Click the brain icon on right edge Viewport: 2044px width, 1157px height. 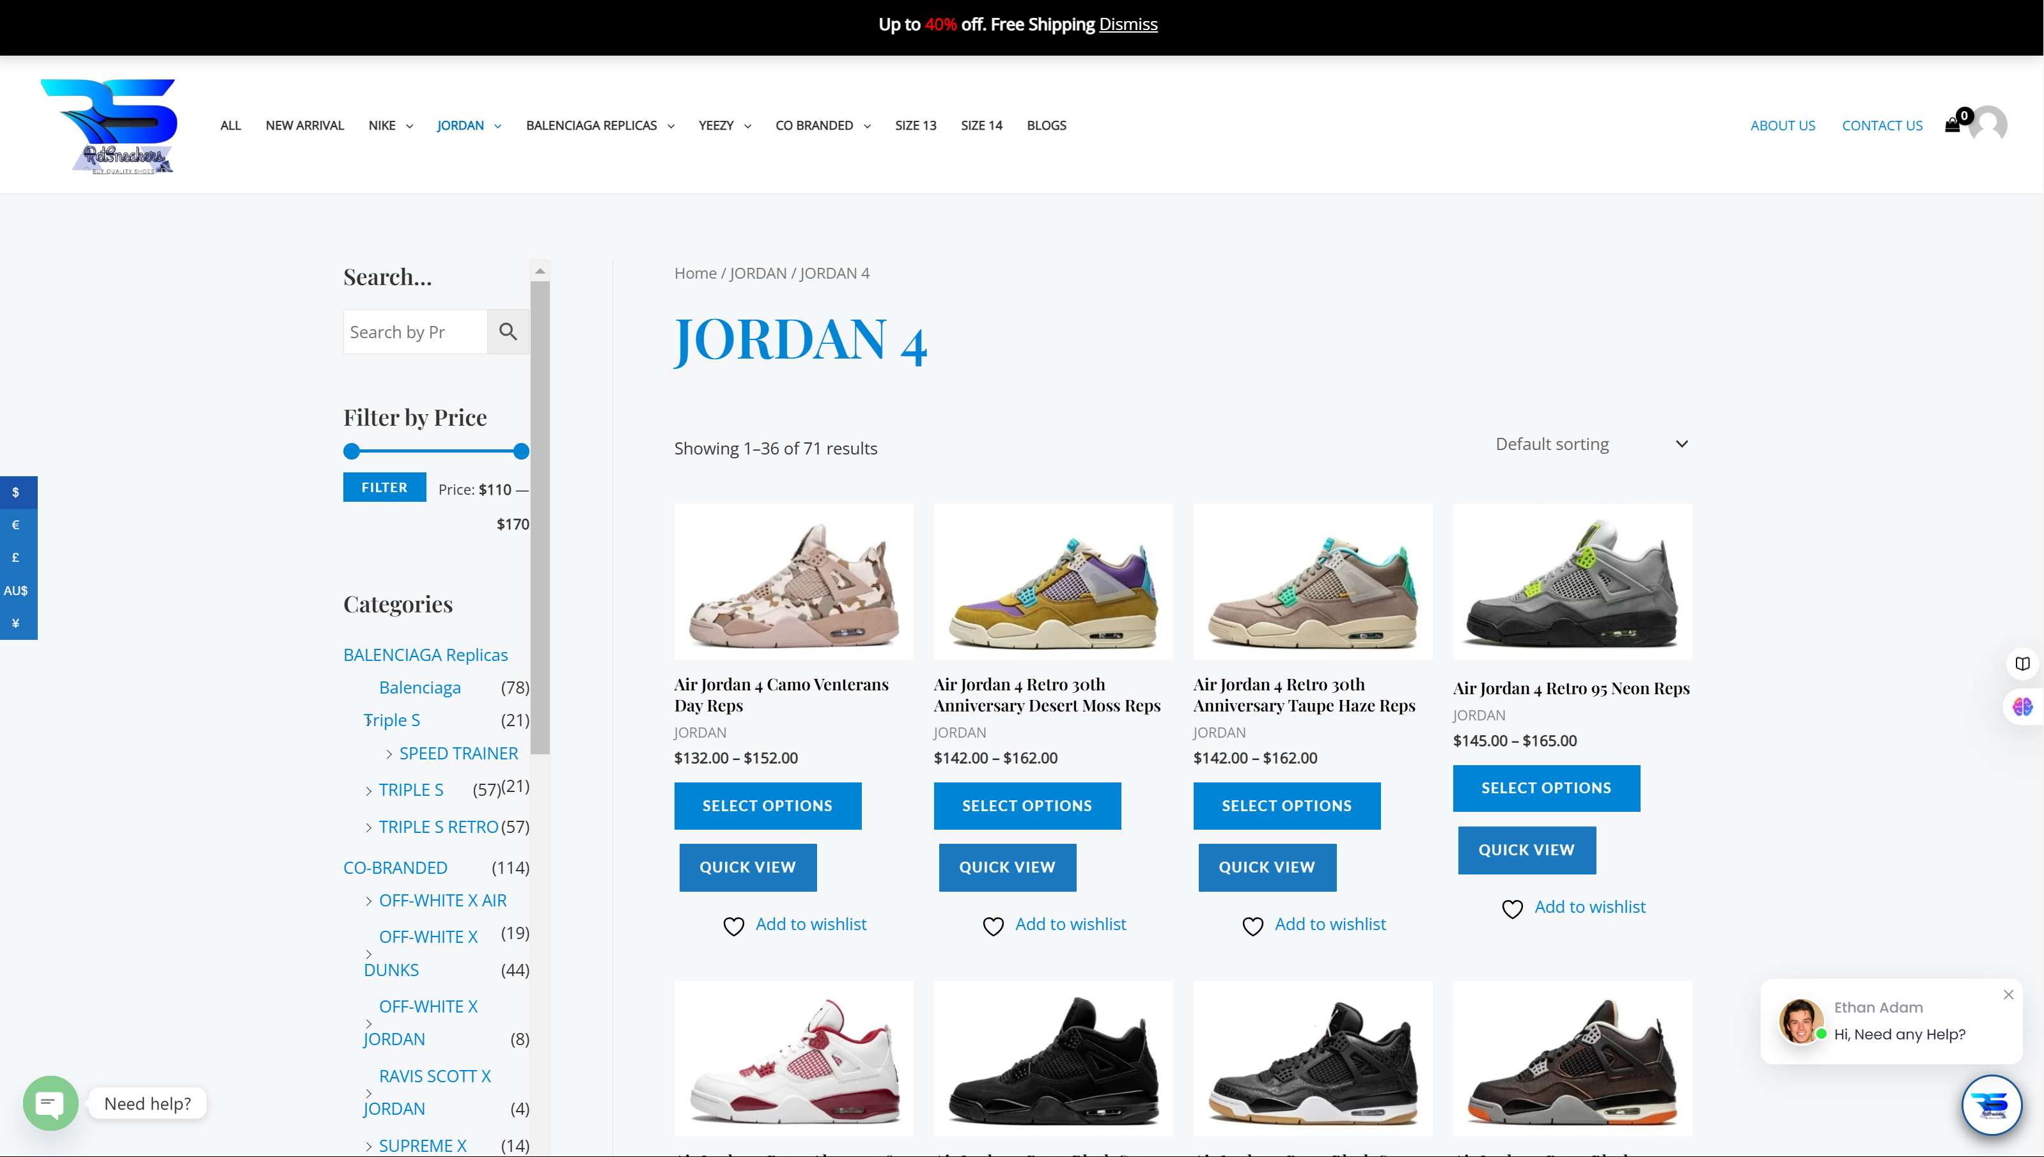click(x=2024, y=706)
